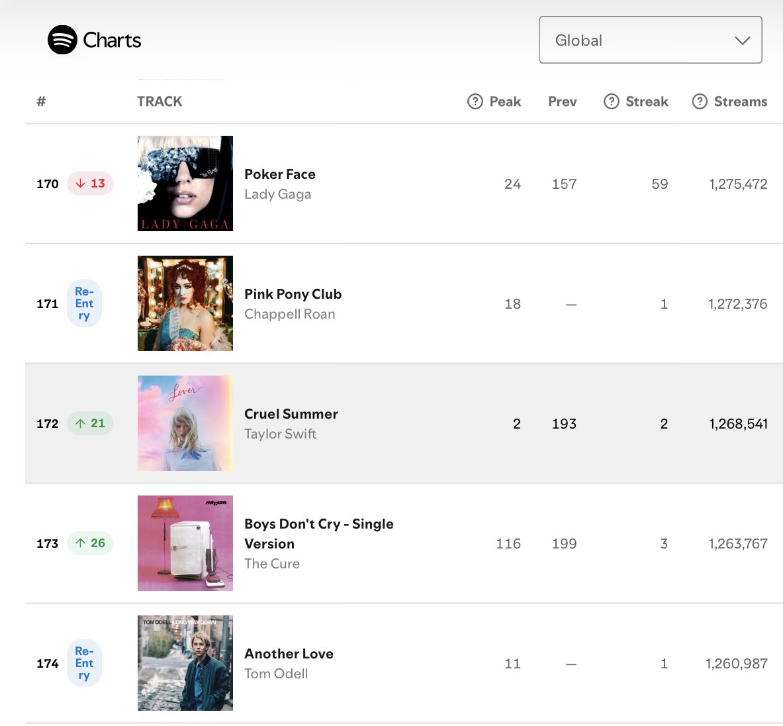Click Another Love Re-Entry badge

point(85,663)
